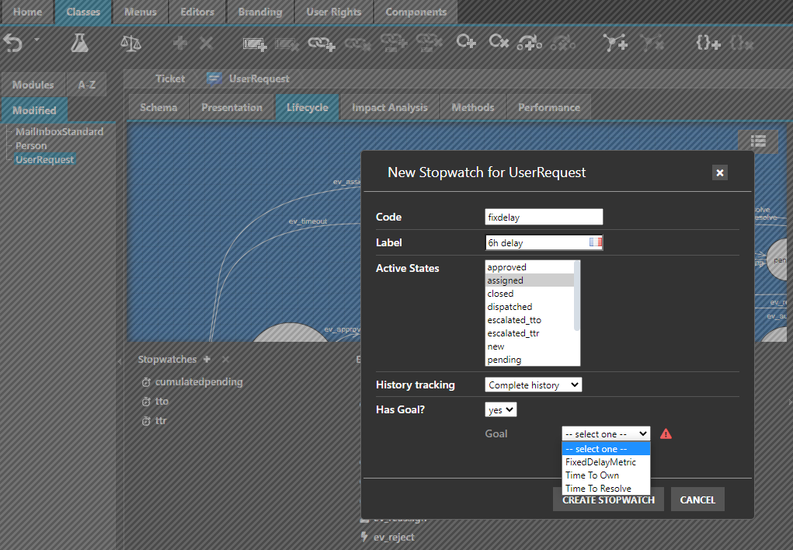Viewport: 793px width, 550px height.
Task: Pick Time To Resolve as the goal
Action: tap(598, 489)
